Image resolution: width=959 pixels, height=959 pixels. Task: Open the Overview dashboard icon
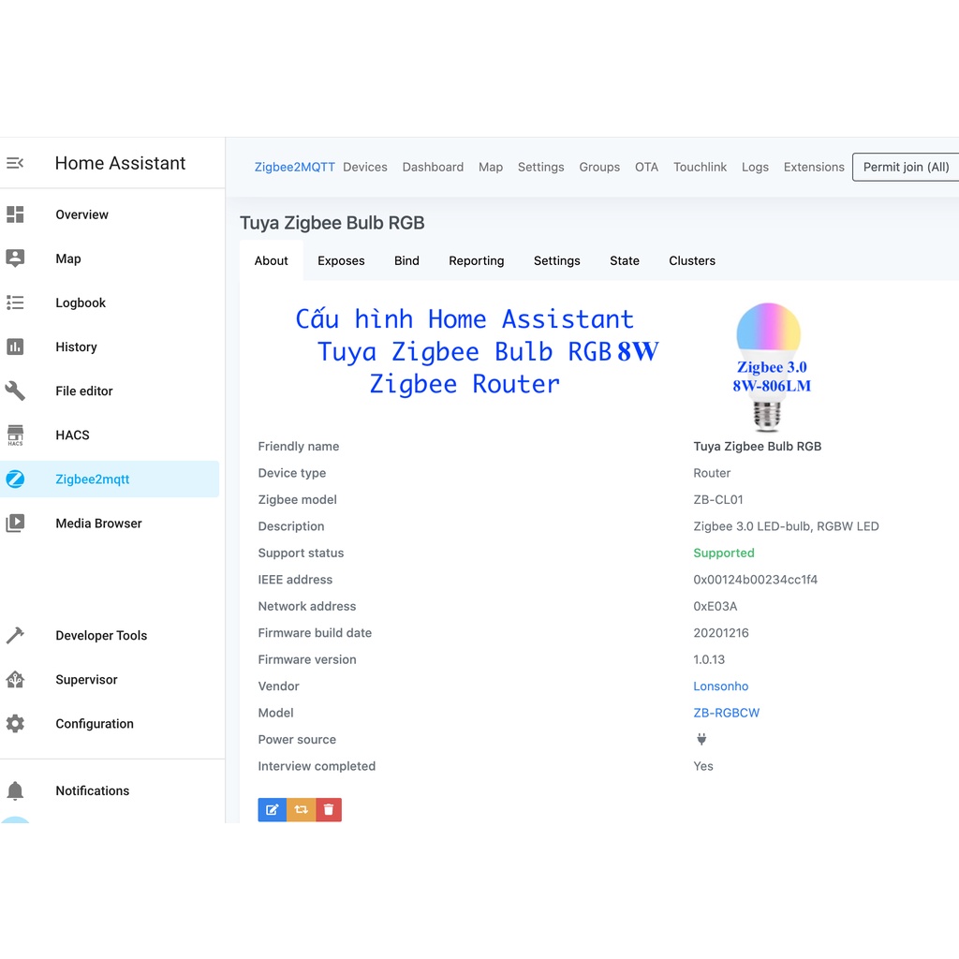pyautogui.click(x=15, y=214)
